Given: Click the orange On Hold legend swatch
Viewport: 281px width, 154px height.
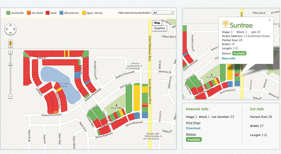Looking at the screenshot, I should tap(29, 13).
